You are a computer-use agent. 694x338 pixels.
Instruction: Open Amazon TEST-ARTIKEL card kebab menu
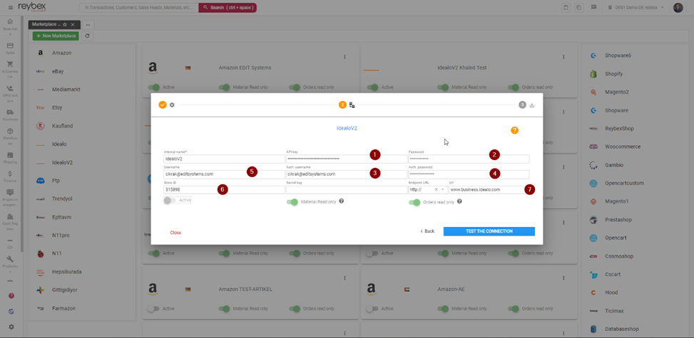345,278
